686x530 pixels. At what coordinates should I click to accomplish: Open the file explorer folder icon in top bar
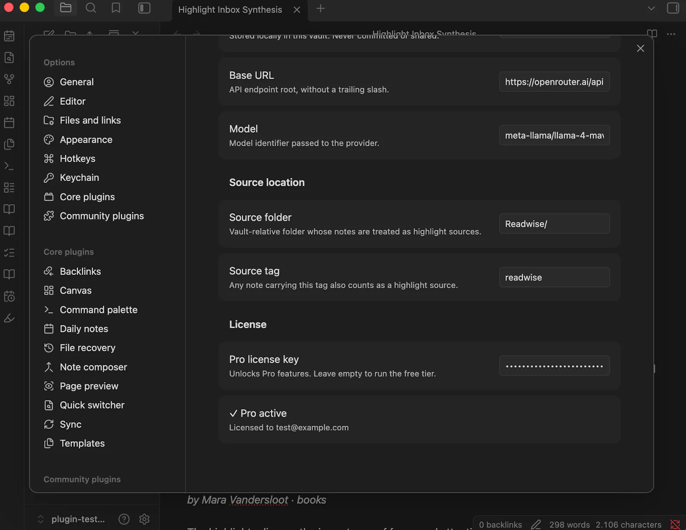(66, 8)
